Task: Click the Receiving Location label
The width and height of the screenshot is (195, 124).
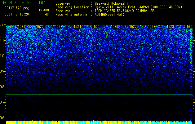Action: coord(72,7)
